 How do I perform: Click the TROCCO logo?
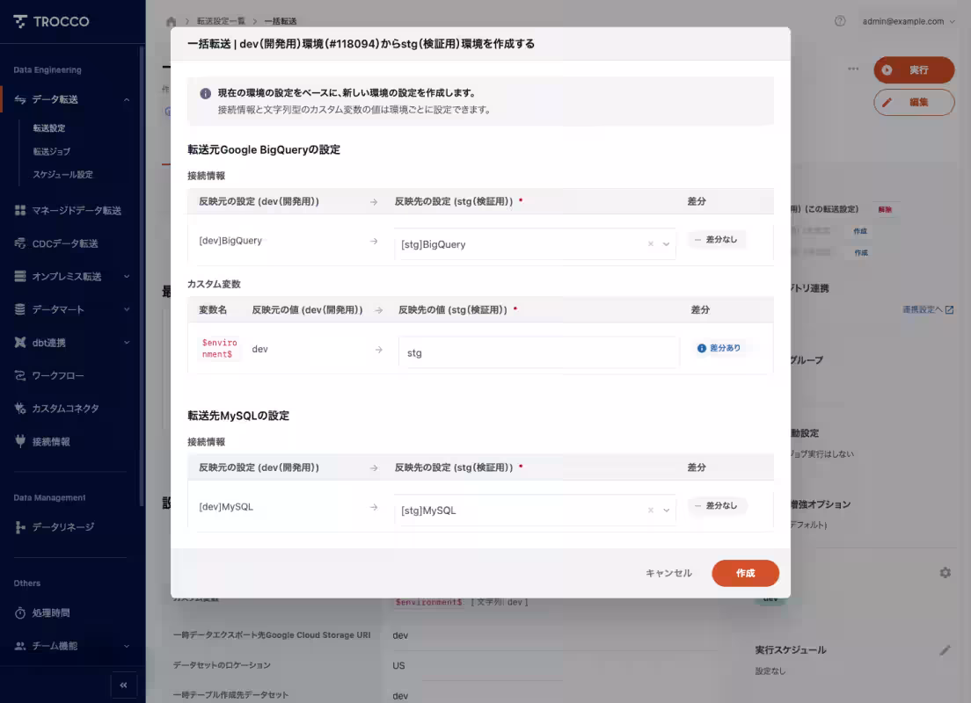pos(50,21)
